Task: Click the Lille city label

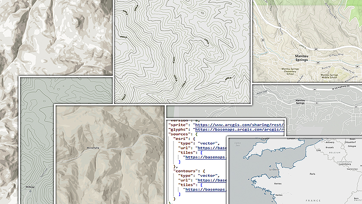Action: tap(319, 150)
